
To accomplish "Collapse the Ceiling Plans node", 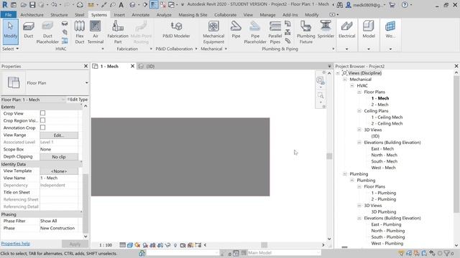I will (359, 111).
